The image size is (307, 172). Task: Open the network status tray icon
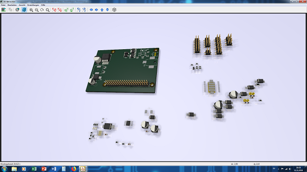[x=286, y=169]
